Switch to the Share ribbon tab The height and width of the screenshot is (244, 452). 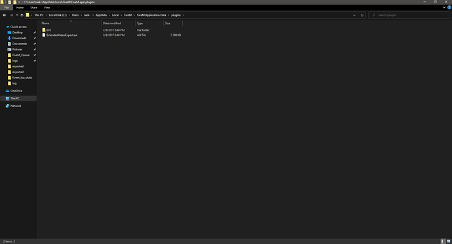click(x=33, y=7)
